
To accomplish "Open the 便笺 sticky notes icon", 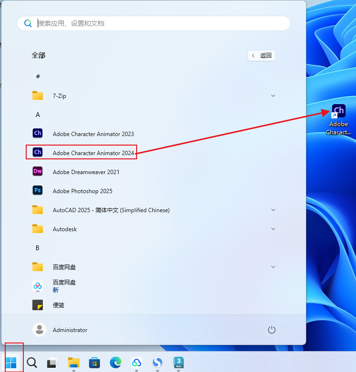I will (x=38, y=305).
